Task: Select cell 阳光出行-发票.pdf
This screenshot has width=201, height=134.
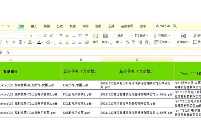Action: [81, 85]
